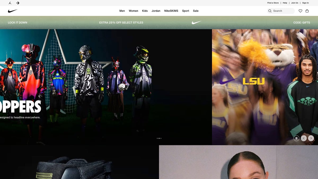Open the Favorites heart icon
318x179 pixels.
click(x=300, y=11)
